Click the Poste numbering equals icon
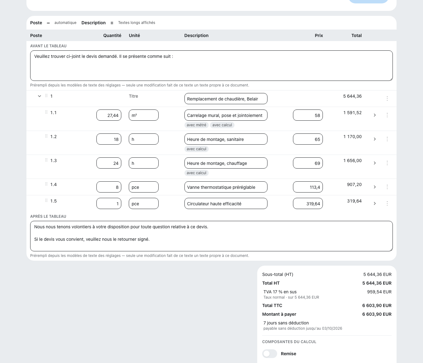Viewport: 423px width, 363px height. pos(48,23)
